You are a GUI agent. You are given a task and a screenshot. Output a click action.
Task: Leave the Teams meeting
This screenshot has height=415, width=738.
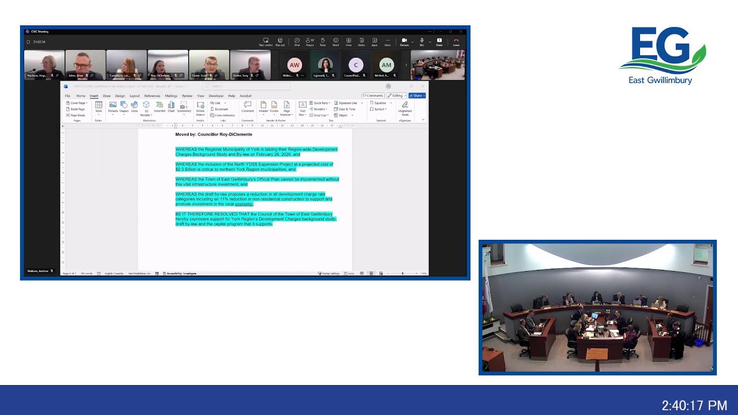click(456, 42)
